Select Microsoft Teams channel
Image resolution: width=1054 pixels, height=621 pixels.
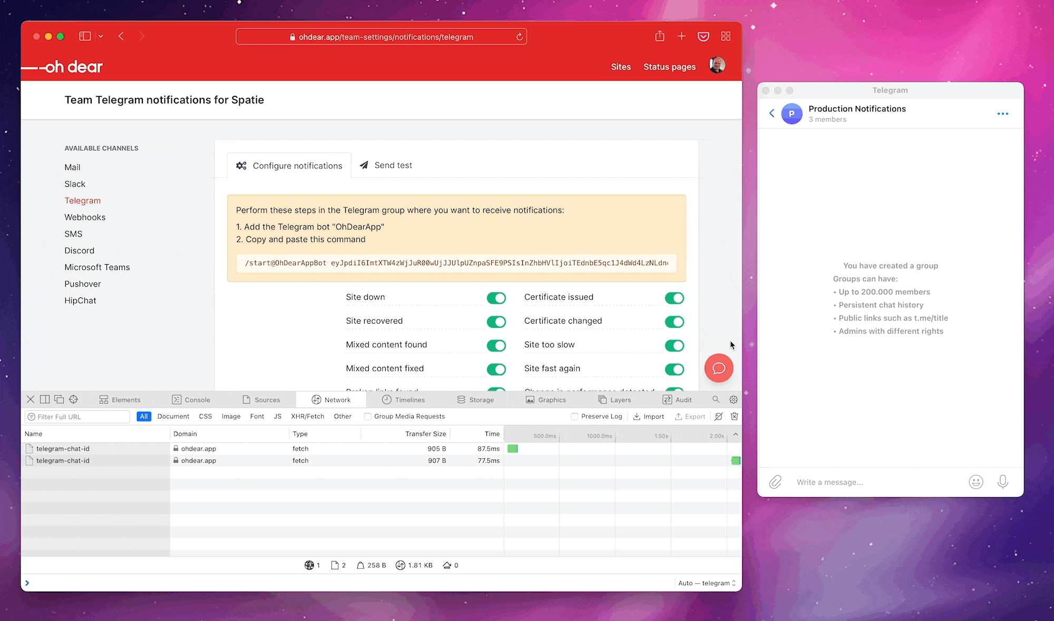pos(97,267)
